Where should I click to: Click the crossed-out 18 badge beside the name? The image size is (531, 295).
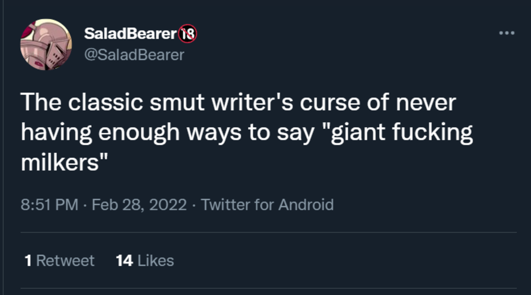(x=188, y=34)
